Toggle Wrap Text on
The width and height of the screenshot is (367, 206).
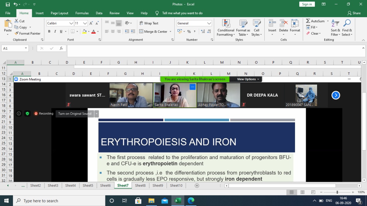coord(149,23)
